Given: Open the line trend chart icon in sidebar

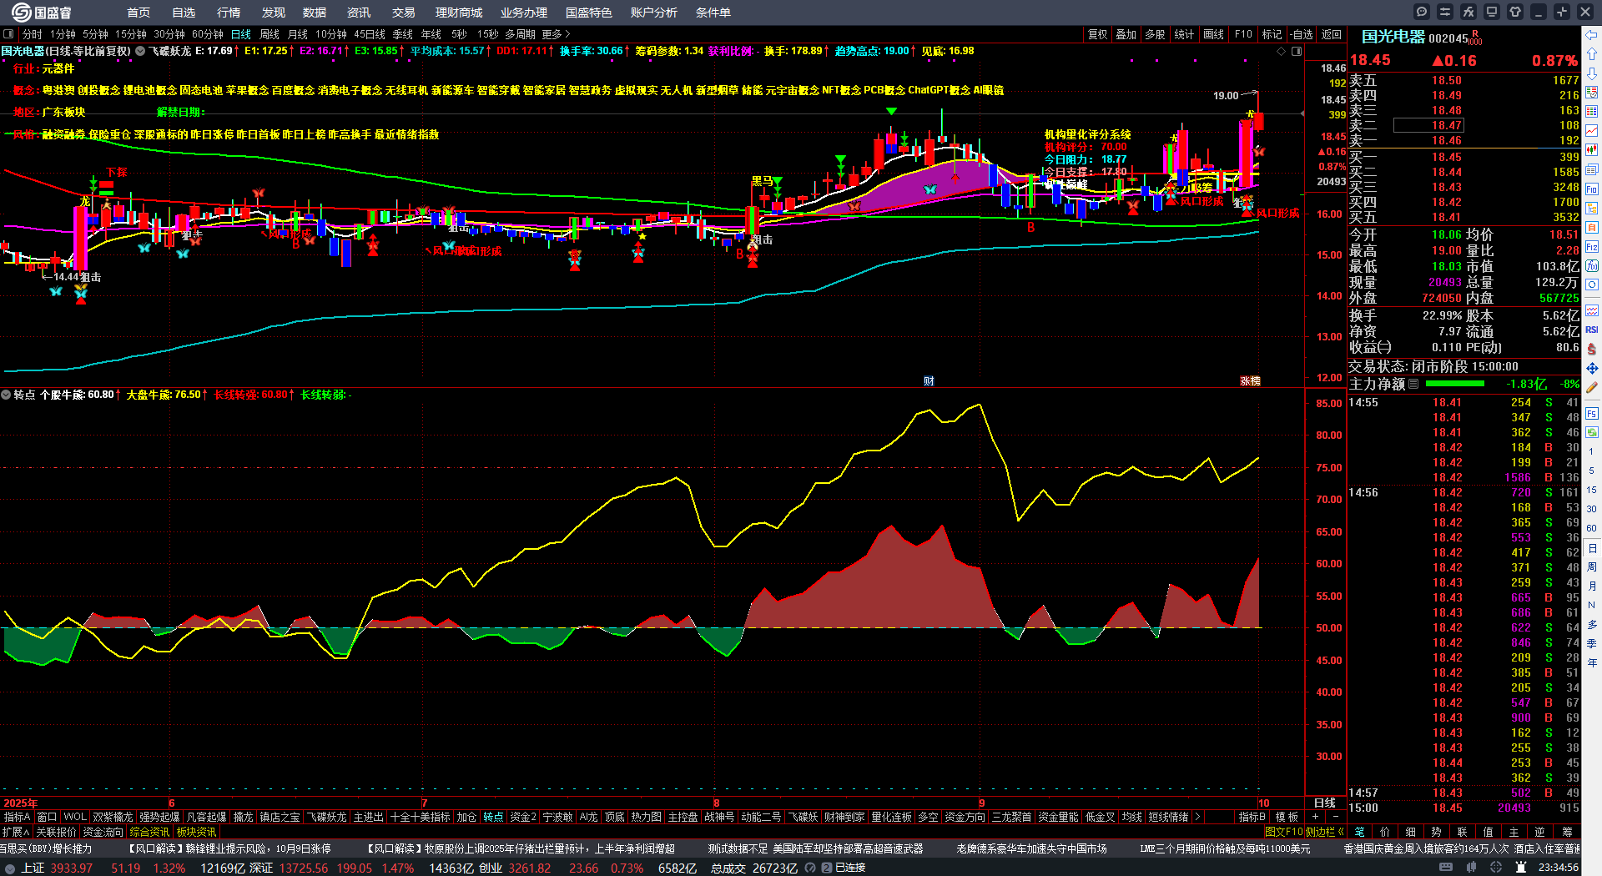Looking at the screenshot, I should tap(1592, 130).
